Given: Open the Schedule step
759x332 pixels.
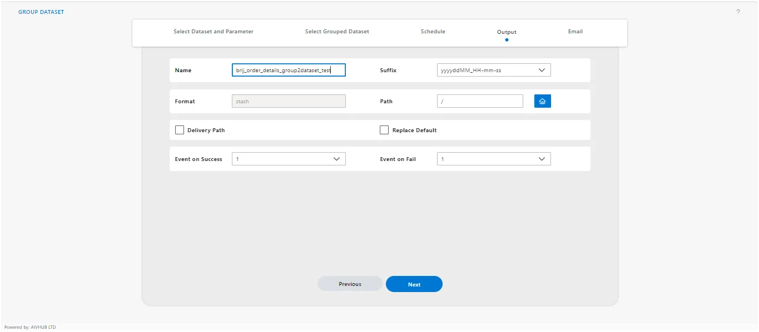Looking at the screenshot, I should point(433,32).
